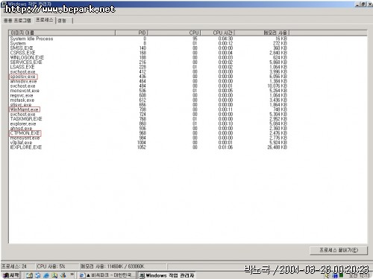Click the CPU time 0:04:30
The image size is (373, 279).
click(x=225, y=39)
